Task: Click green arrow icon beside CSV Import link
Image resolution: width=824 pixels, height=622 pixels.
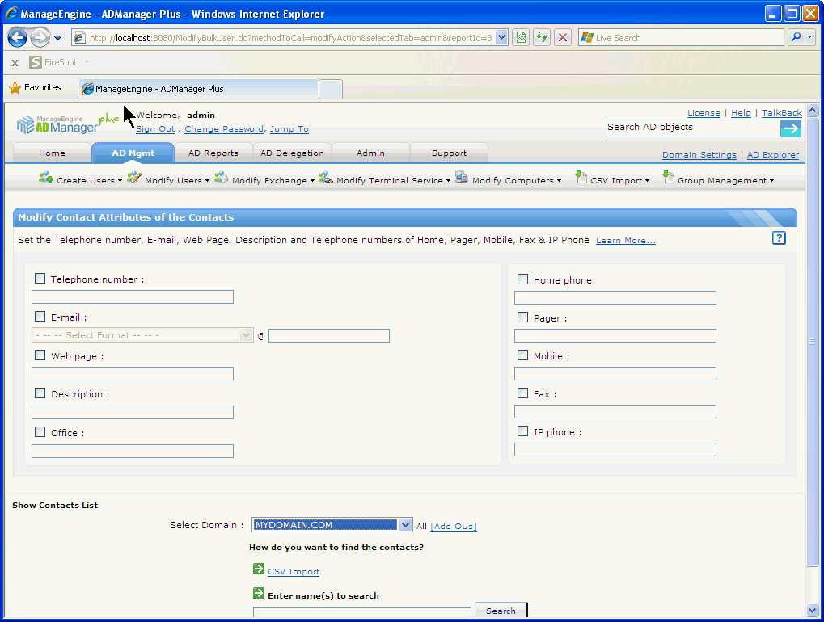Action: 259,569
